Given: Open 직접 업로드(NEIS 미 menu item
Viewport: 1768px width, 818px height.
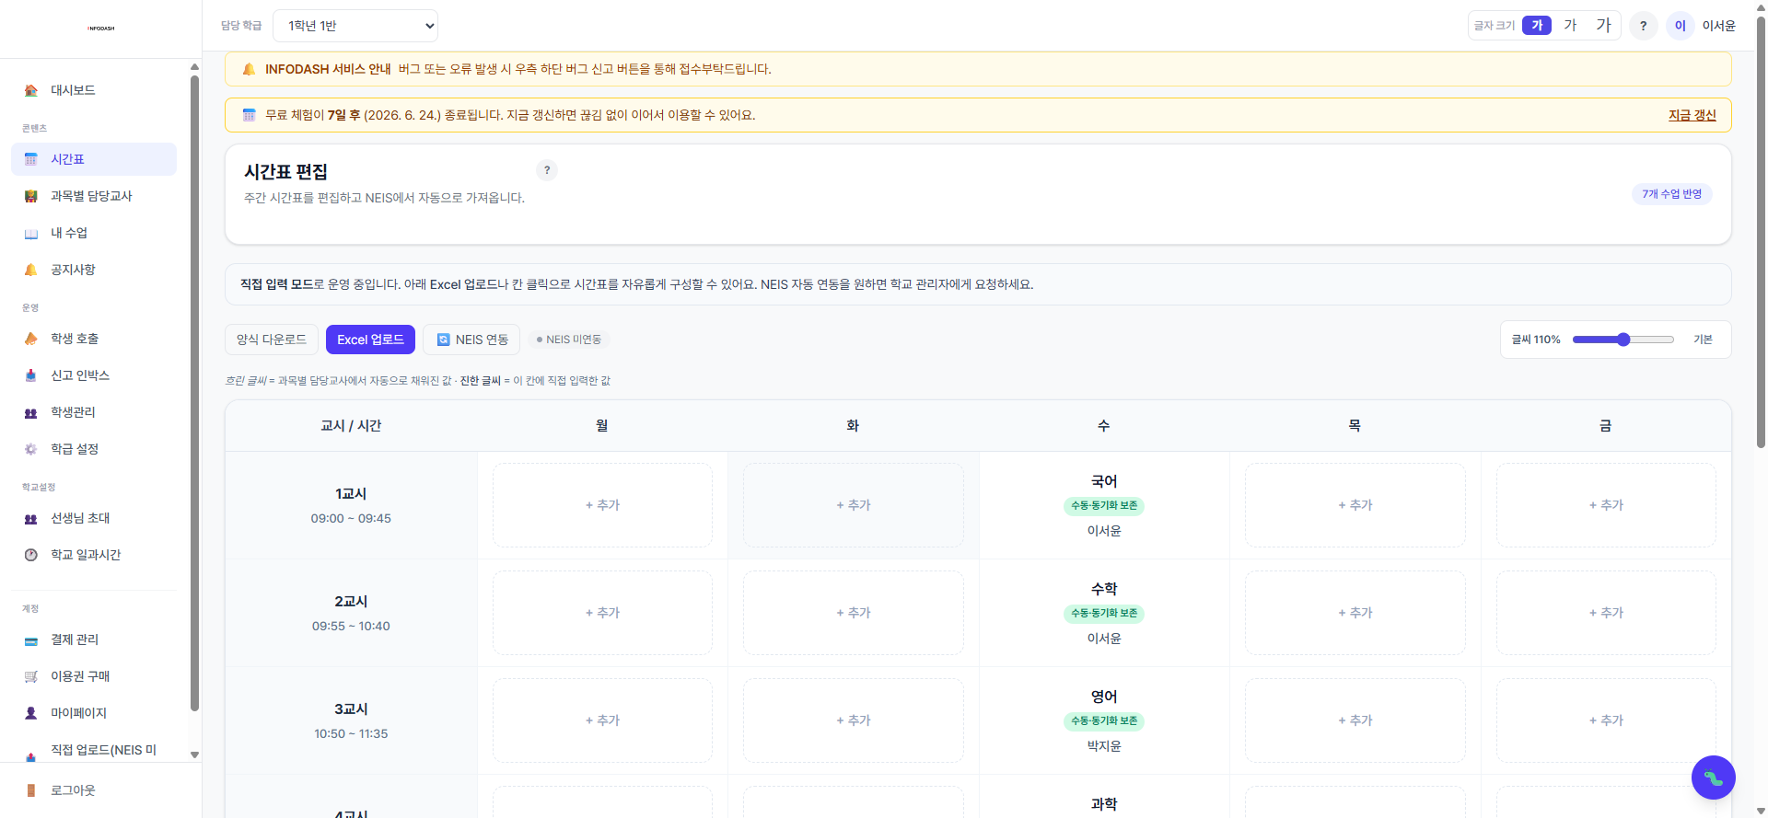Looking at the screenshot, I should tap(94, 750).
